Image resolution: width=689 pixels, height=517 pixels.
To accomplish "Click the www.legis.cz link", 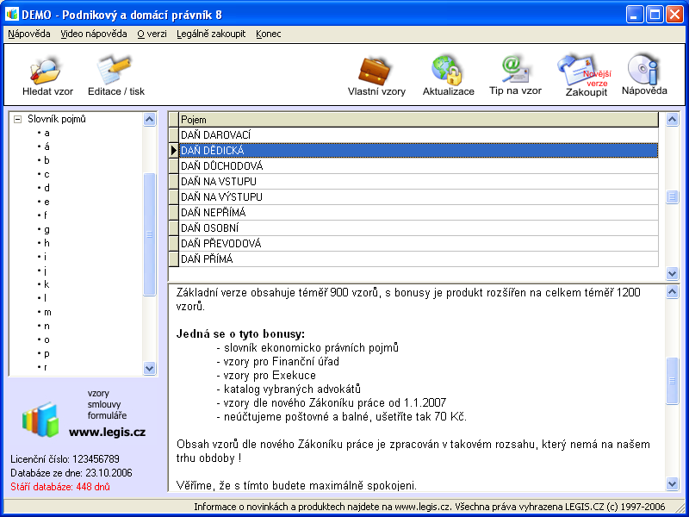I will pyautogui.click(x=107, y=432).
